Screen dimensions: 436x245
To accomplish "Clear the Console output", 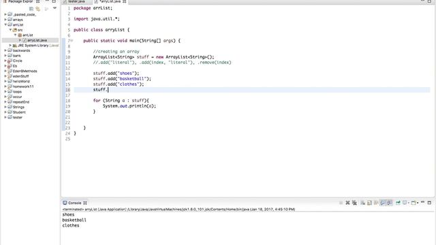I will tap(362, 203).
